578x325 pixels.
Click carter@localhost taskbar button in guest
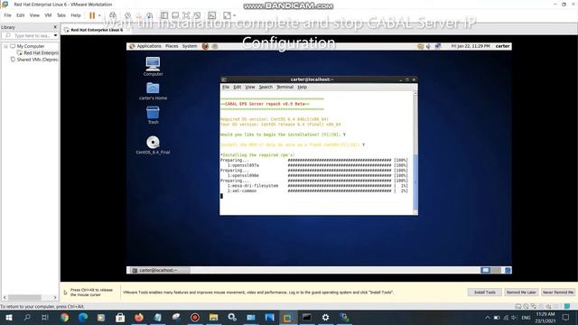click(x=160, y=271)
